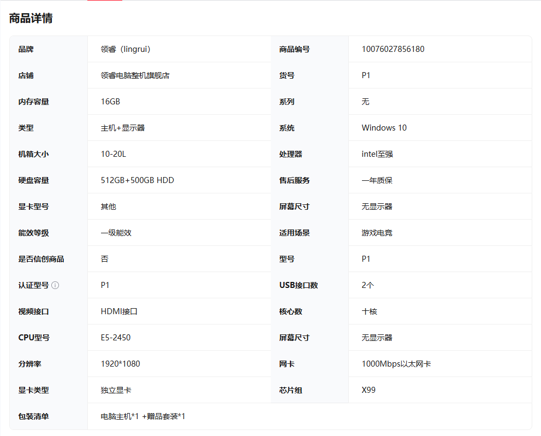Click the 一级能效 energy rating value
The height and width of the screenshot is (436, 541).
[x=116, y=233]
